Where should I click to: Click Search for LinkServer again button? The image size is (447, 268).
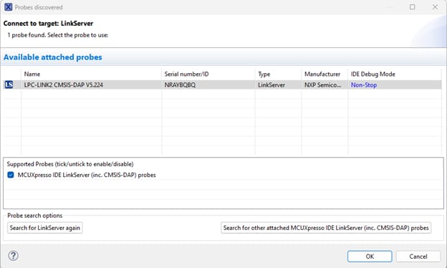click(44, 228)
